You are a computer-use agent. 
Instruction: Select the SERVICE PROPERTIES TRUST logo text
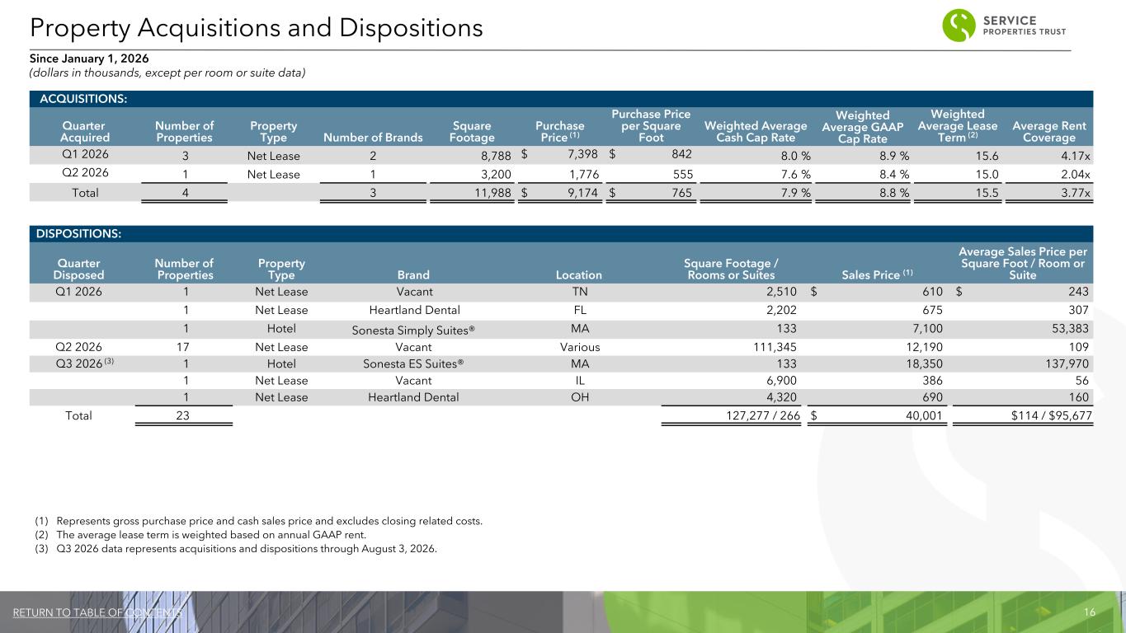tap(1025, 26)
